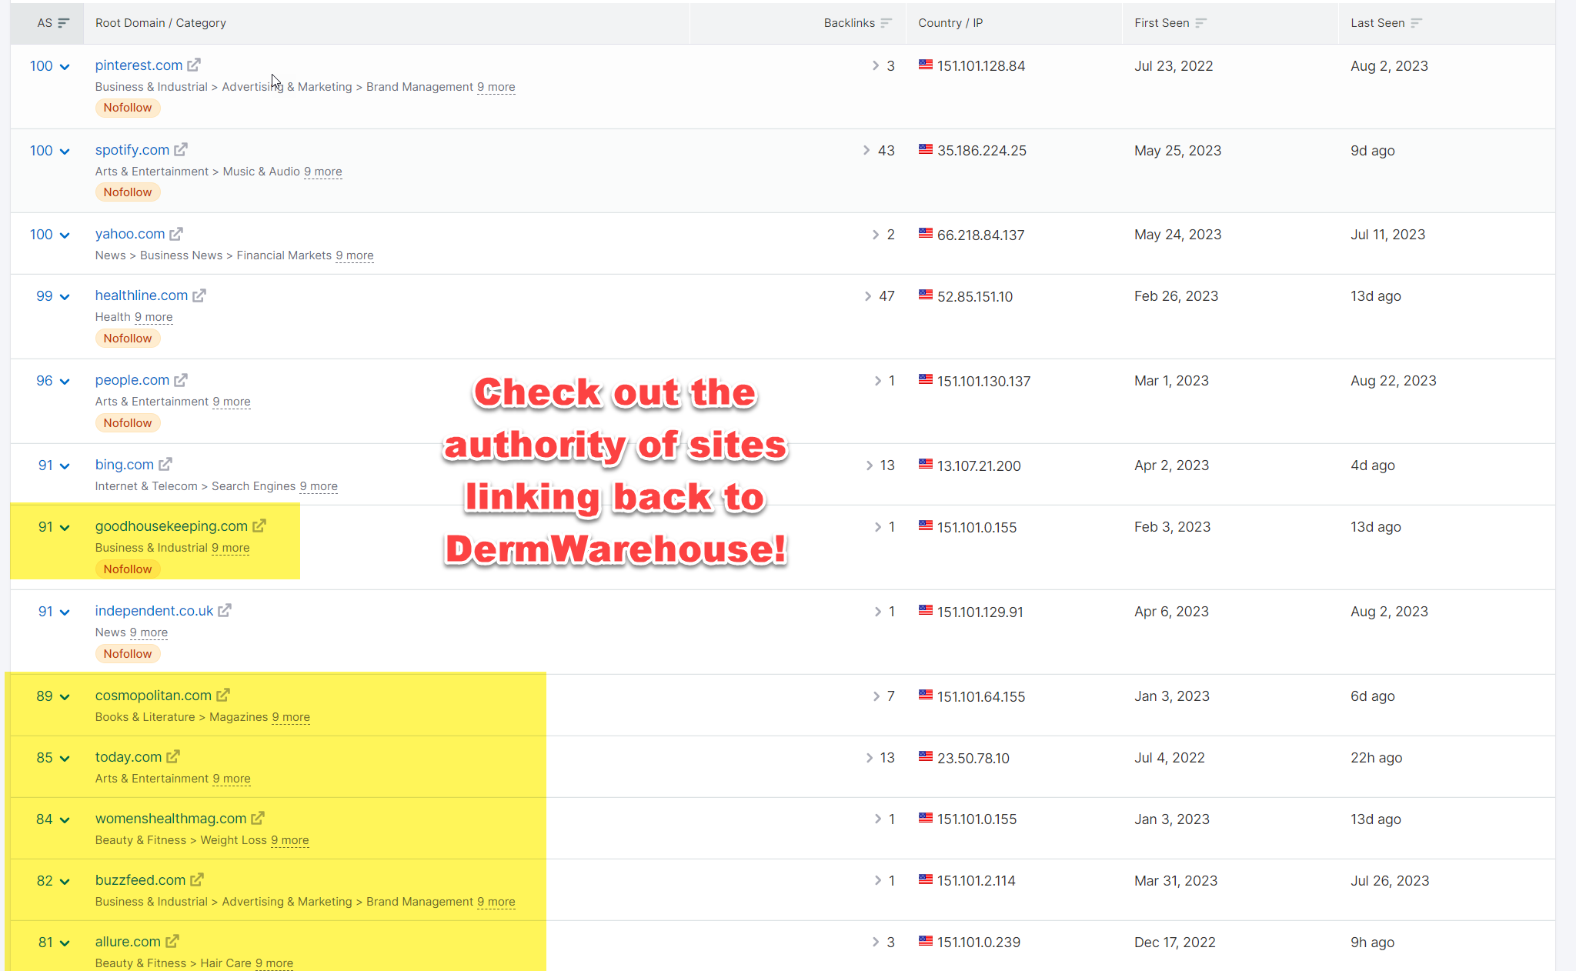Click the pinterest.com domain link
This screenshot has width=1576, height=971.
(x=139, y=65)
